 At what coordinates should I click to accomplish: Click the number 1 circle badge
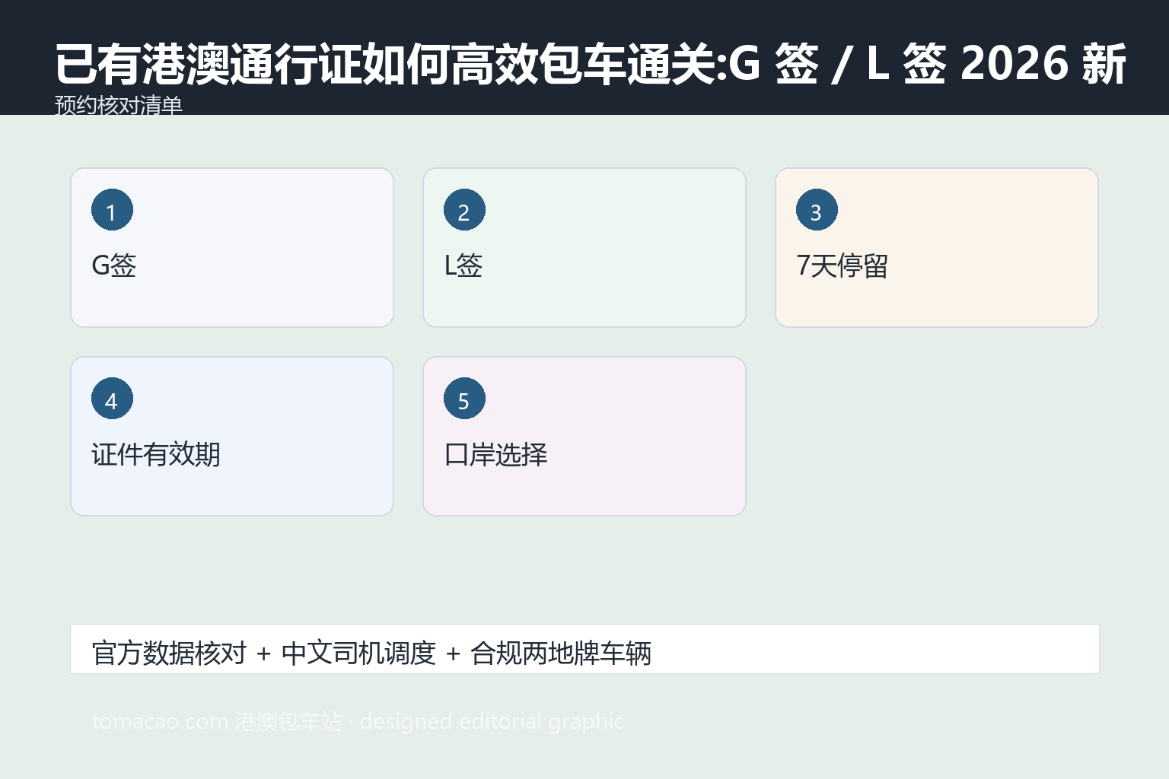click(112, 210)
